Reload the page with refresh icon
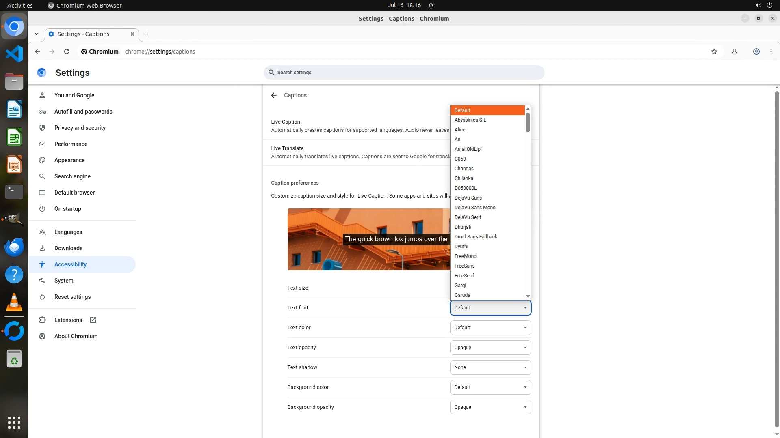 pyautogui.click(x=67, y=52)
